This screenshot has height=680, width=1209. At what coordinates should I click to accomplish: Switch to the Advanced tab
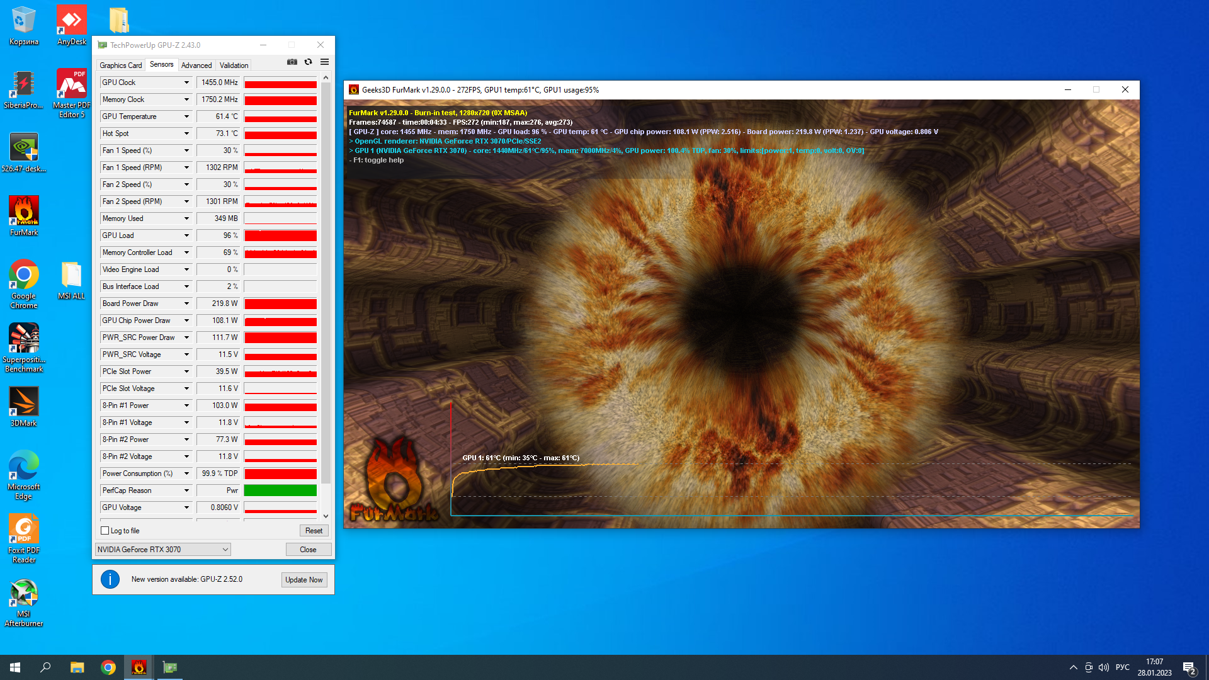click(x=196, y=65)
